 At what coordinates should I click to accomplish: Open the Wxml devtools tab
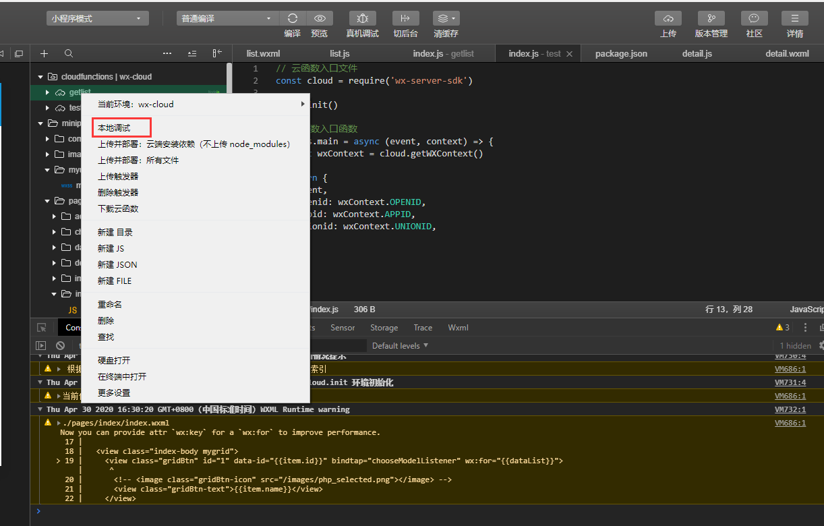[458, 328]
